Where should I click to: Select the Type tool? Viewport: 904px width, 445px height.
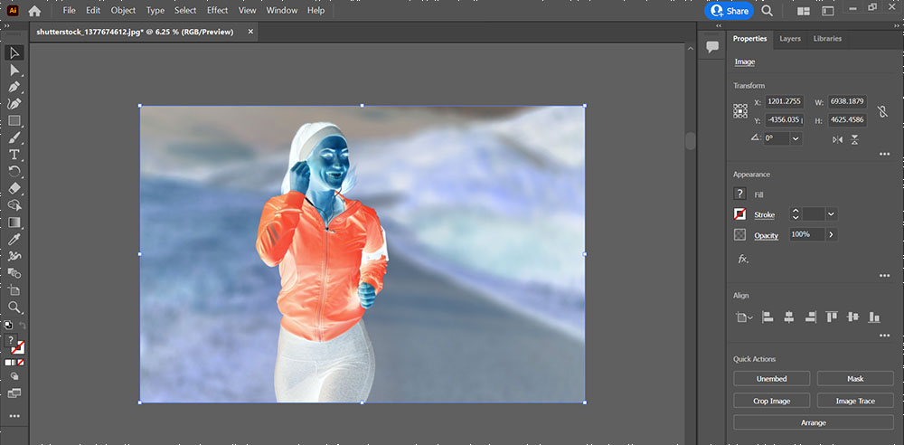[x=14, y=156]
